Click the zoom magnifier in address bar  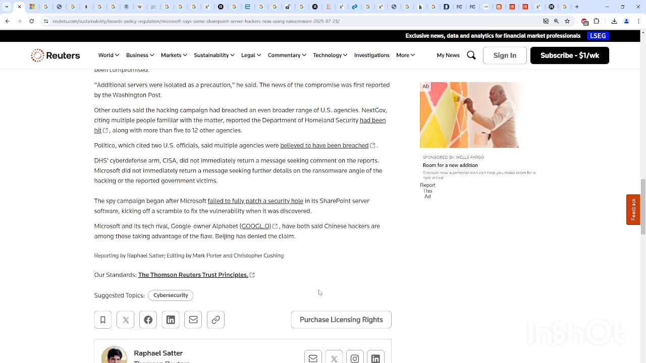coord(556,21)
